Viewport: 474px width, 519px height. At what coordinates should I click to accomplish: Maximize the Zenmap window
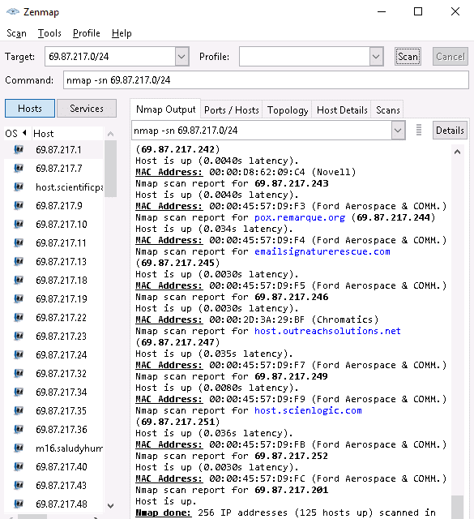coord(418,11)
